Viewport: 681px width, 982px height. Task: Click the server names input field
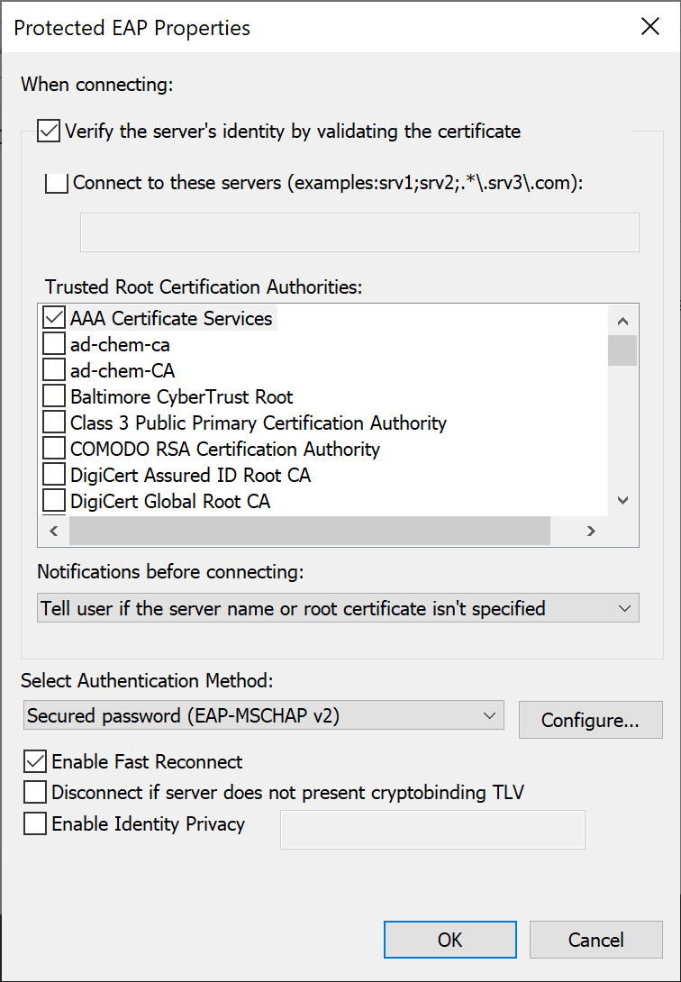[359, 232]
